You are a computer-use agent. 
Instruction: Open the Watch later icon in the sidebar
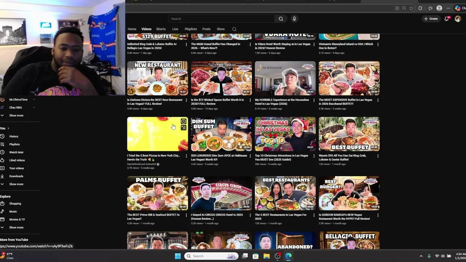[2, 152]
